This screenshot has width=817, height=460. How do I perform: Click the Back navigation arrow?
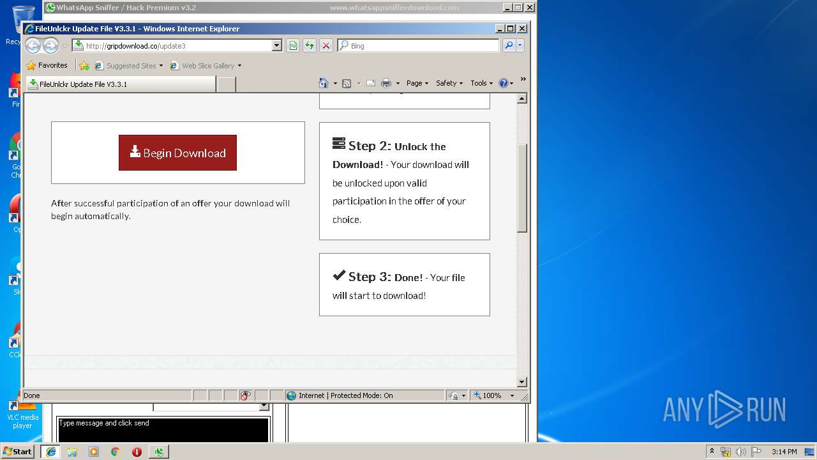tap(33, 45)
